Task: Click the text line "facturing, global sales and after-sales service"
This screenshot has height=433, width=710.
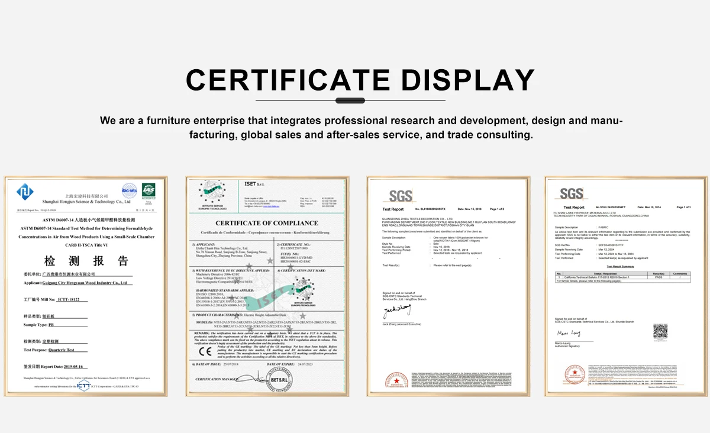Action: [x=361, y=135]
